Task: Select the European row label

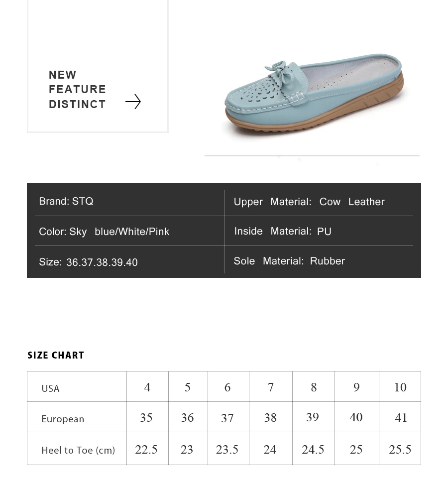Action: [63, 419]
